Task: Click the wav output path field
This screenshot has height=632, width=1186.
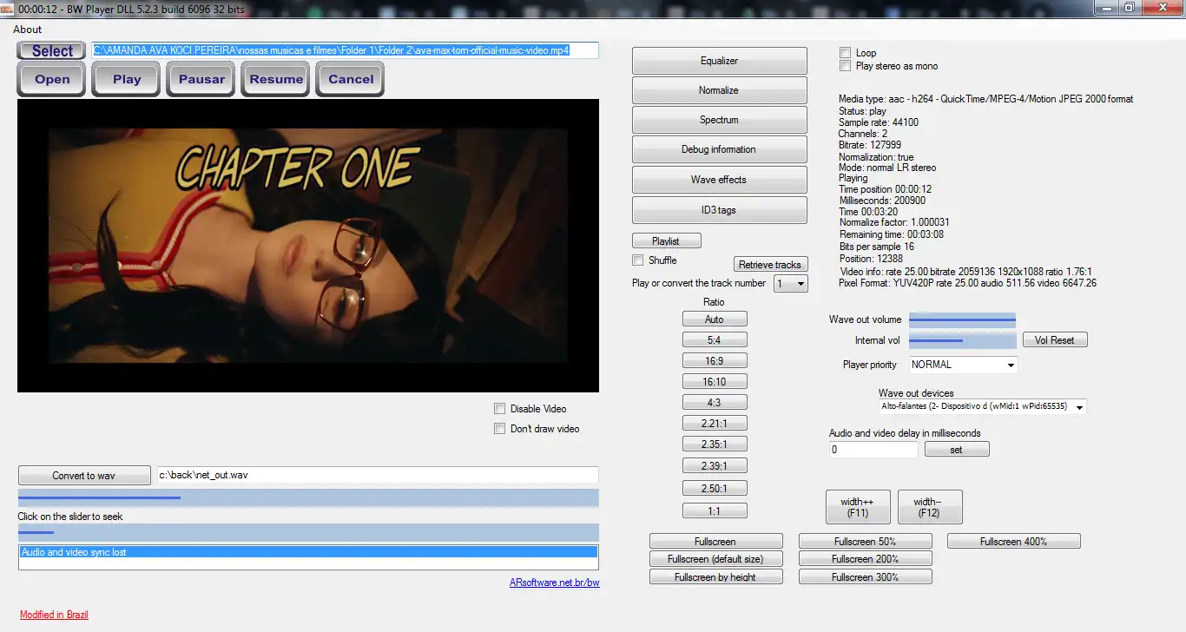Action: pos(378,476)
